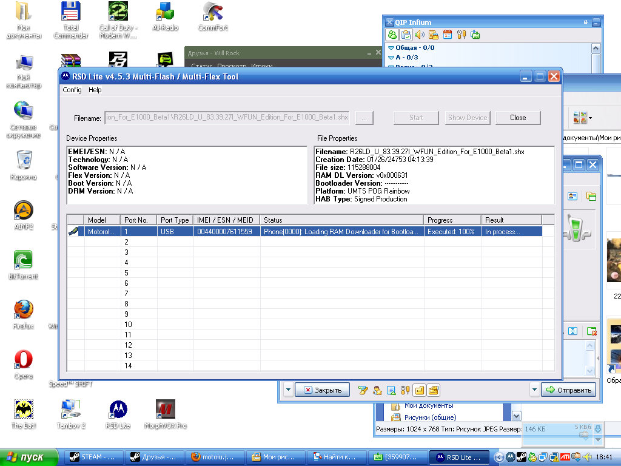
Task: Click 'Рисунки (общие)' link in explorer pane
Action: (x=430, y=417)
